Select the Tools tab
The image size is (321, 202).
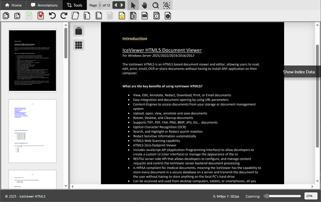pos(74,5)
